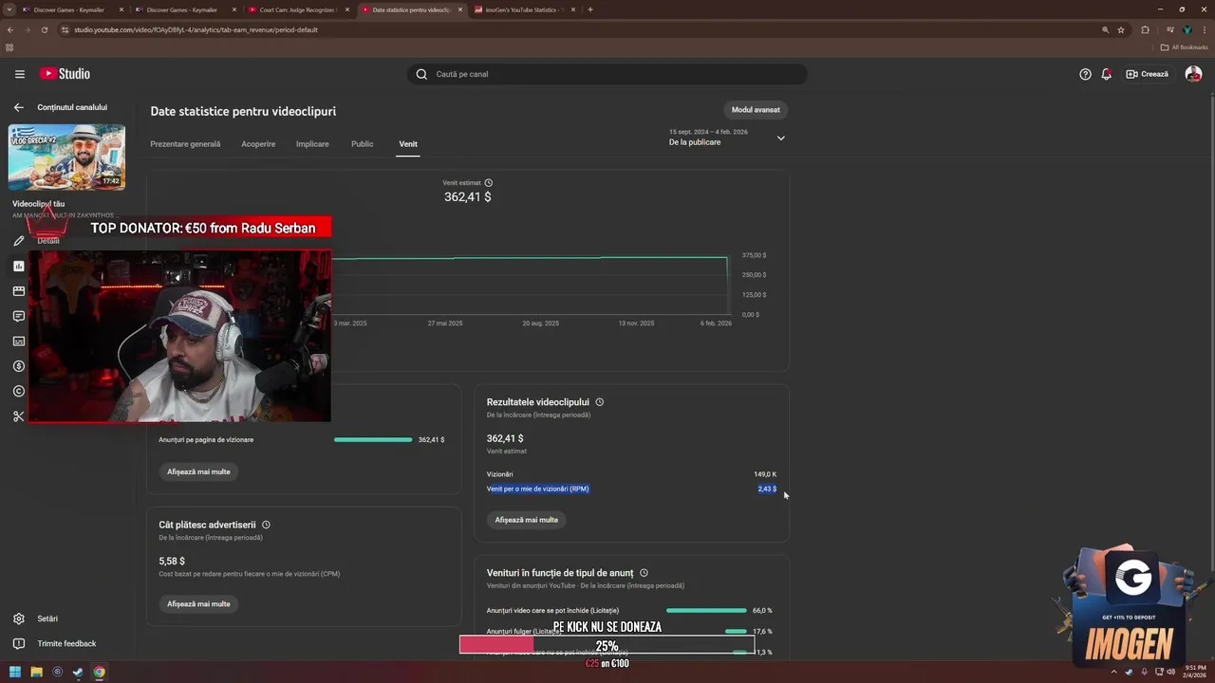
Task: Open Steam from the taskbar
Action: [x=78, y=673]
